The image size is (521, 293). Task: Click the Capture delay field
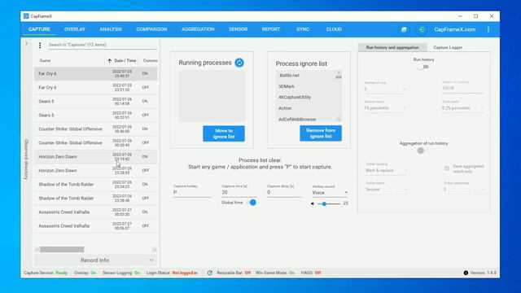pos(284,192)
